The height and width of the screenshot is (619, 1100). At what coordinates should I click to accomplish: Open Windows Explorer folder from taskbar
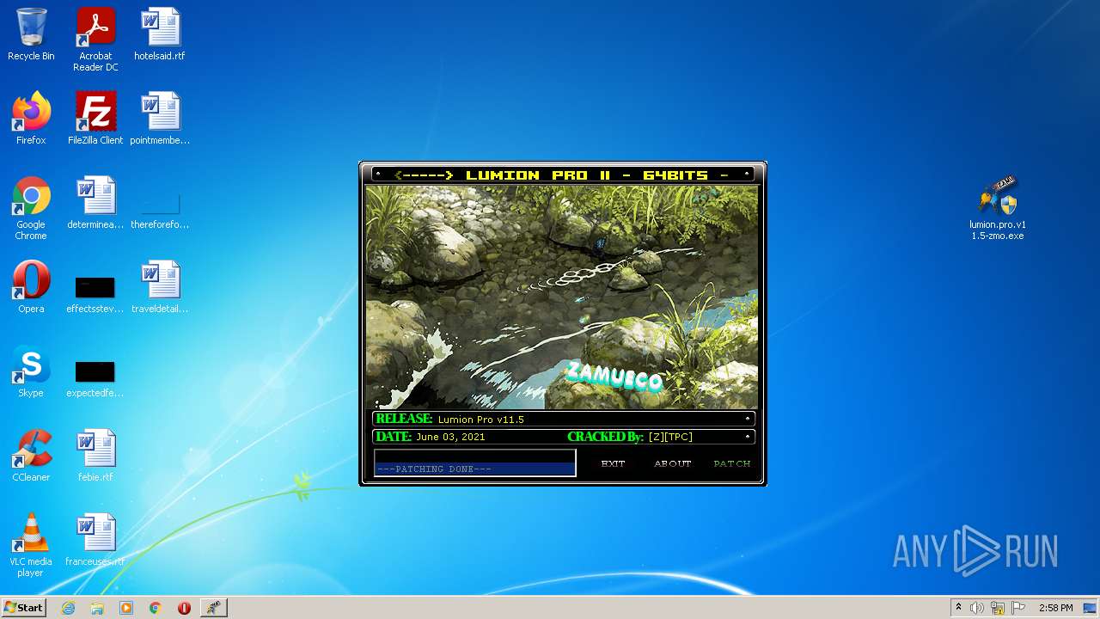[97, 608]
